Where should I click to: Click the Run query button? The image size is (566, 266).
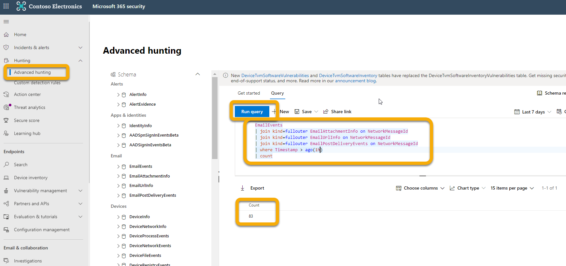252,112
